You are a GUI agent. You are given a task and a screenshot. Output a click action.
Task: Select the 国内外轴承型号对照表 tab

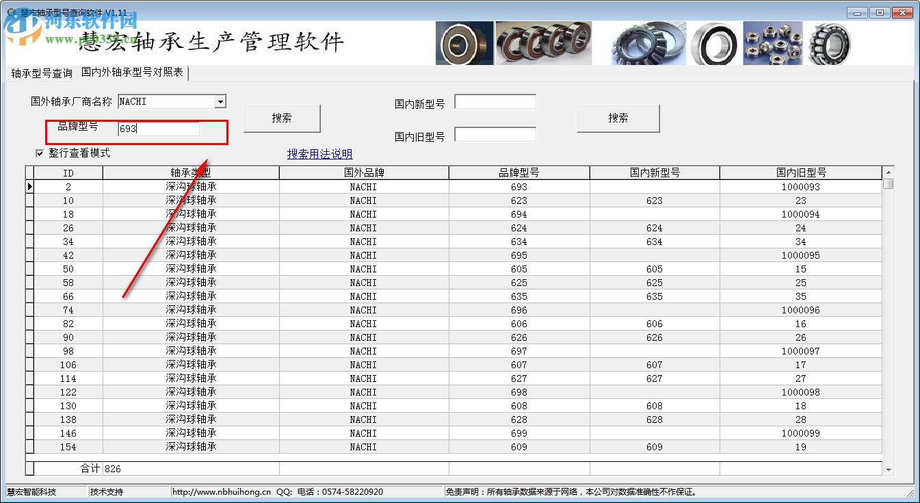[x=133, y=72]
